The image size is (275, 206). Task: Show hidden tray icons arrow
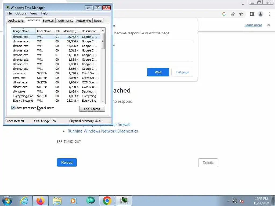pos(228,201)
